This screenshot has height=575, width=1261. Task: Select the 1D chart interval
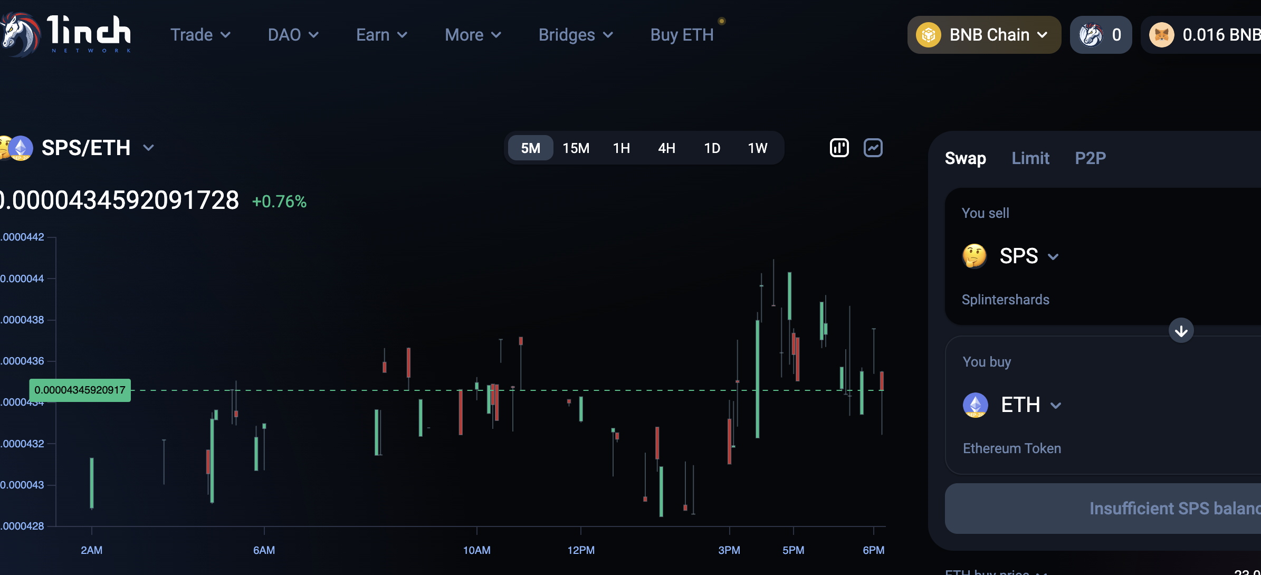pyautogui.click(x=712, y=148)
